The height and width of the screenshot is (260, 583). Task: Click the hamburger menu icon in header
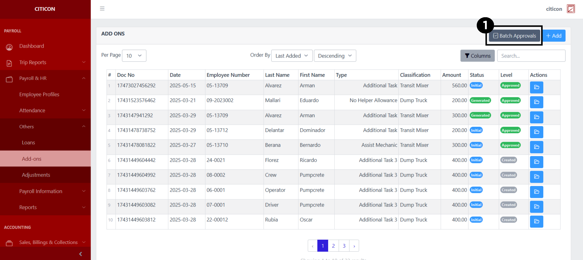pos(102,9)
